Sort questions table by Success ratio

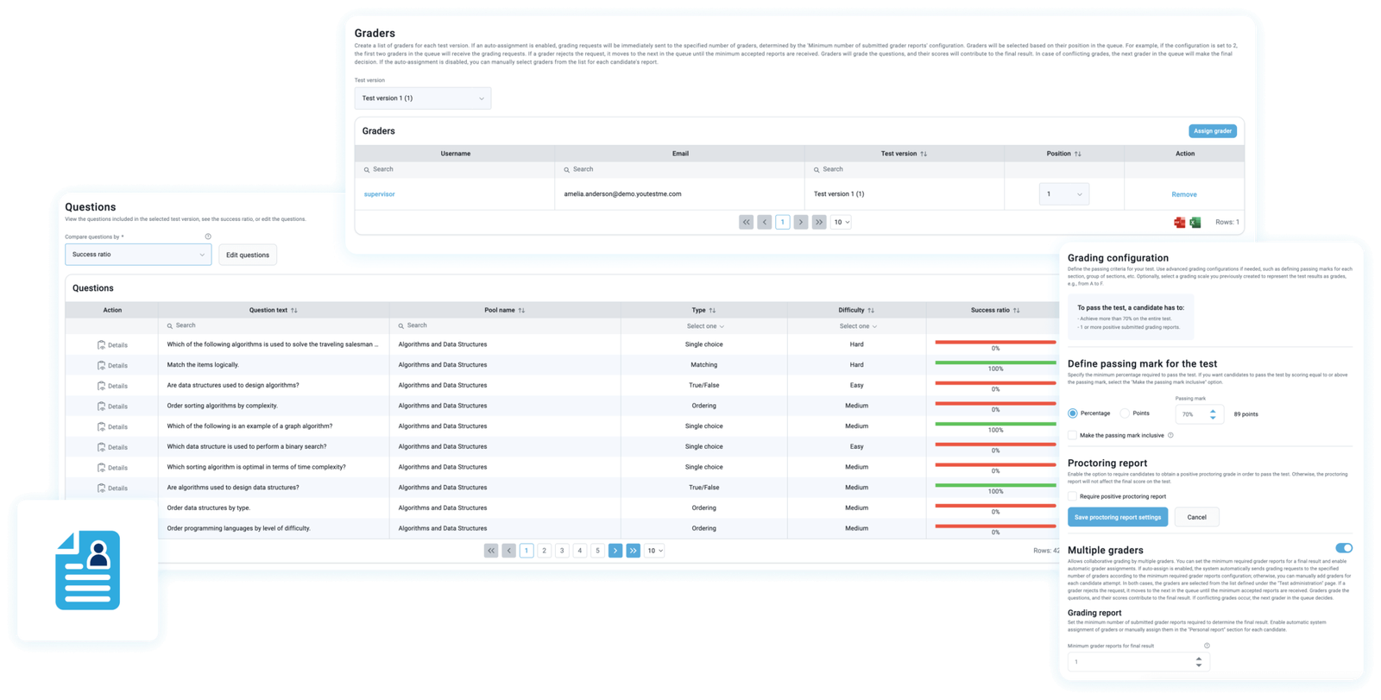1017,311
